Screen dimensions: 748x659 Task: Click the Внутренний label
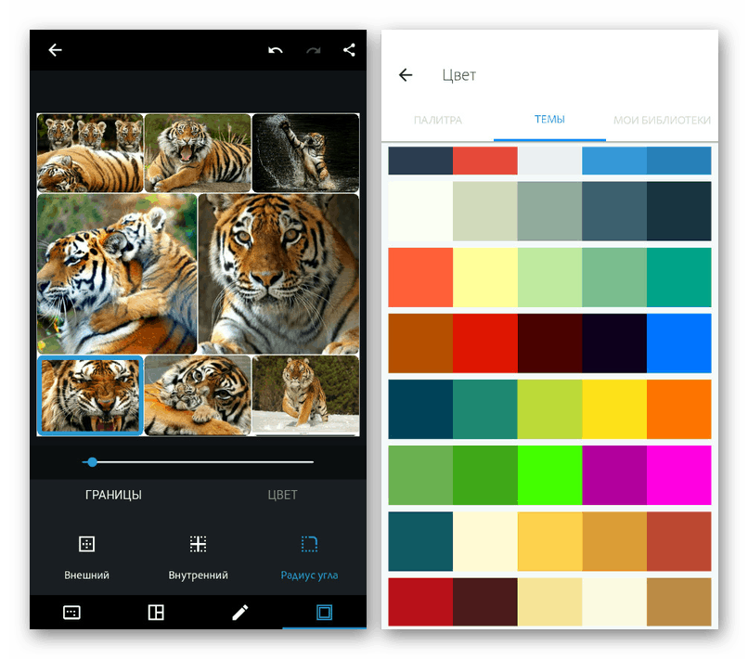(x=198, y=575)
